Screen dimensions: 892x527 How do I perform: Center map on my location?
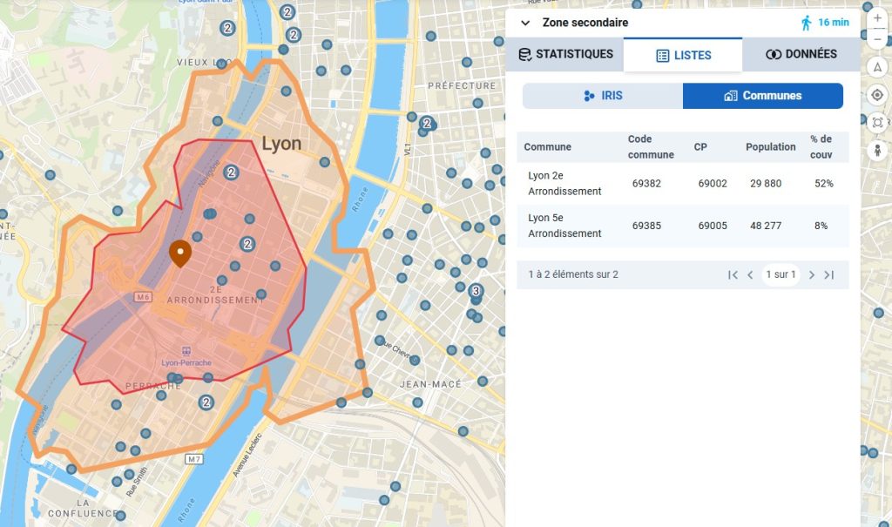[877, 94]
